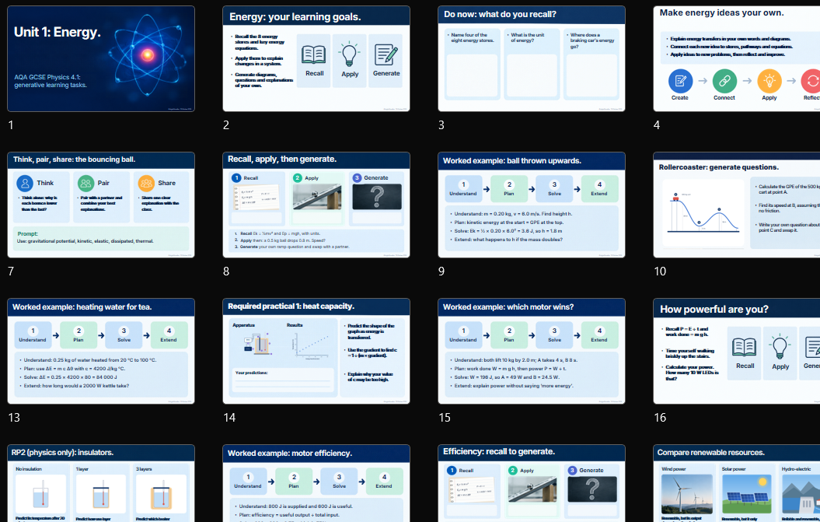Image resolution: width=820 pixels, height=522 pixels.
Task: Open the 'Compare renewable resources.' slide
Action: click(737, 483)
